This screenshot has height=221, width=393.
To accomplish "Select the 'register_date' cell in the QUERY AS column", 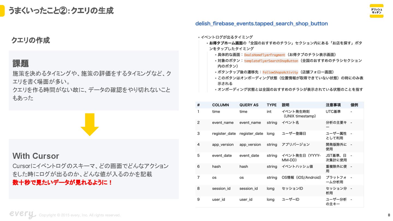I will click(251, 133).
